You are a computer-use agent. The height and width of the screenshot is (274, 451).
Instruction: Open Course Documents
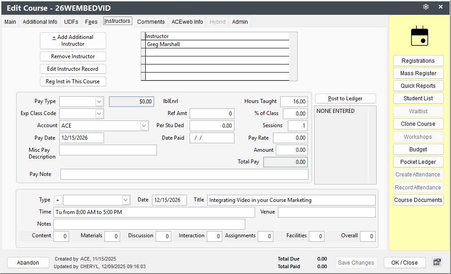point(418,200)
